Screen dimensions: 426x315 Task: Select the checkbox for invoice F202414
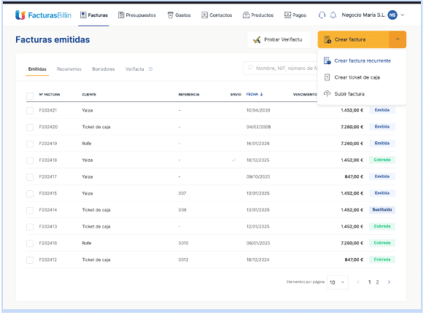pyautogui.click(x=30, y=210)
